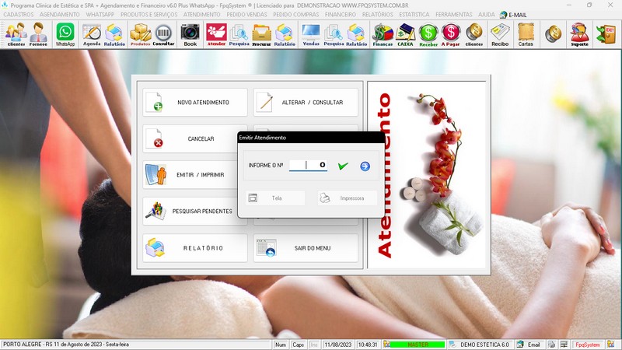Open the ESTATISTICA menu
This screenshot has height=350, width=622.
414,14
